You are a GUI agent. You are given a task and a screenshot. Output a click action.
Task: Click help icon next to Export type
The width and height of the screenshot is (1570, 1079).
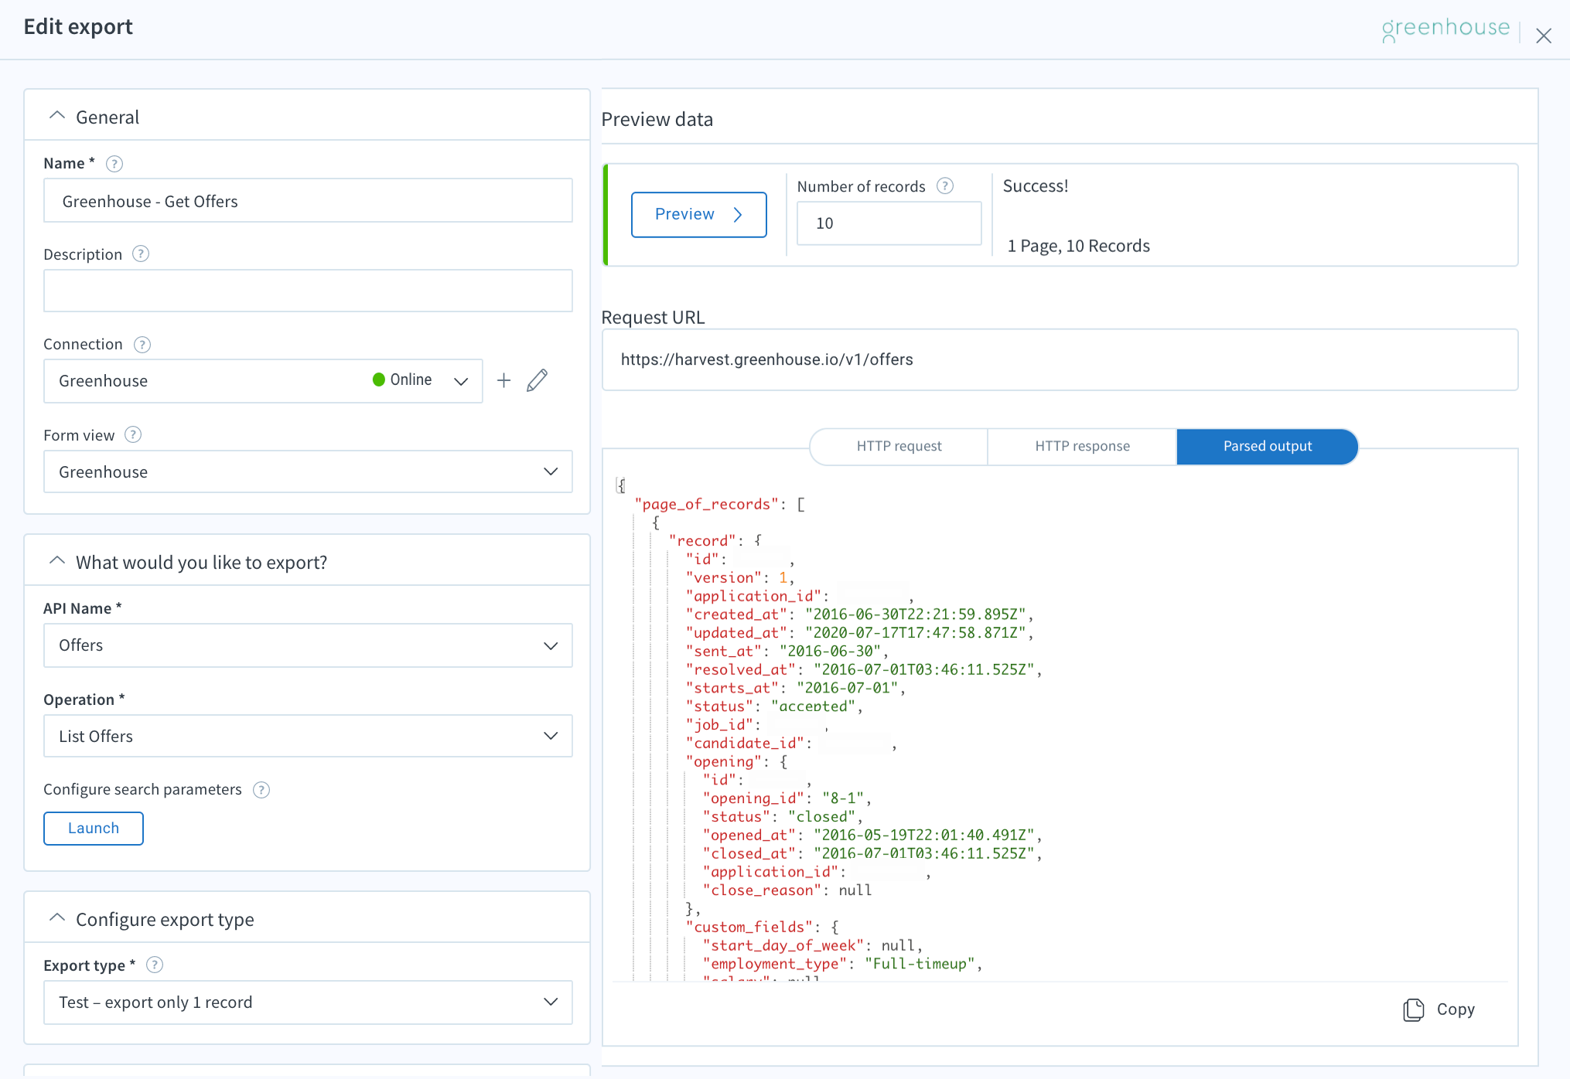tap(155, 965)
